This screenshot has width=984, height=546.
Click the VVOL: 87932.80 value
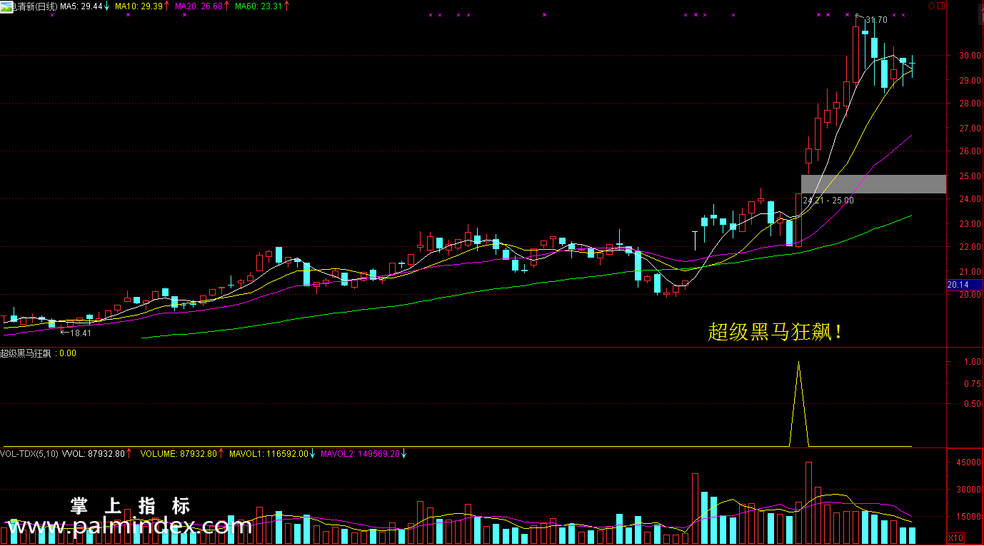tap(94, 453)
